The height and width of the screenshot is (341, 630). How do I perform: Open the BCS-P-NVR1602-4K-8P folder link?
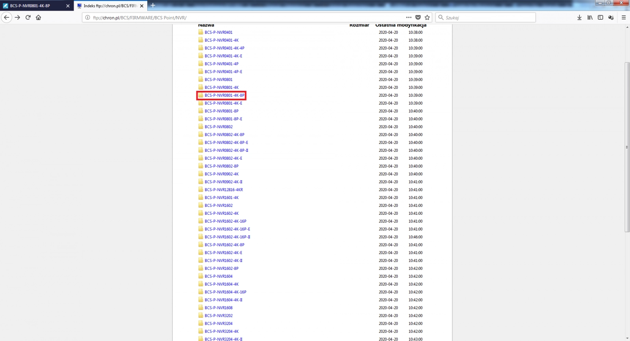pyautogui.click(x=224, y=245)
